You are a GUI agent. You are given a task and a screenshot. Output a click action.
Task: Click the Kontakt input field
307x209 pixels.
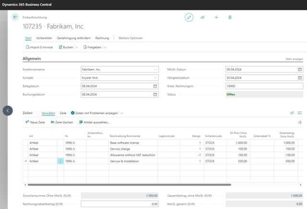click(119, 77)
